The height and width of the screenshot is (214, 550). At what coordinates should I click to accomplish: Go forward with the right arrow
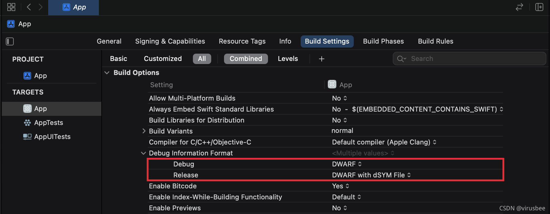coord(40,7)
